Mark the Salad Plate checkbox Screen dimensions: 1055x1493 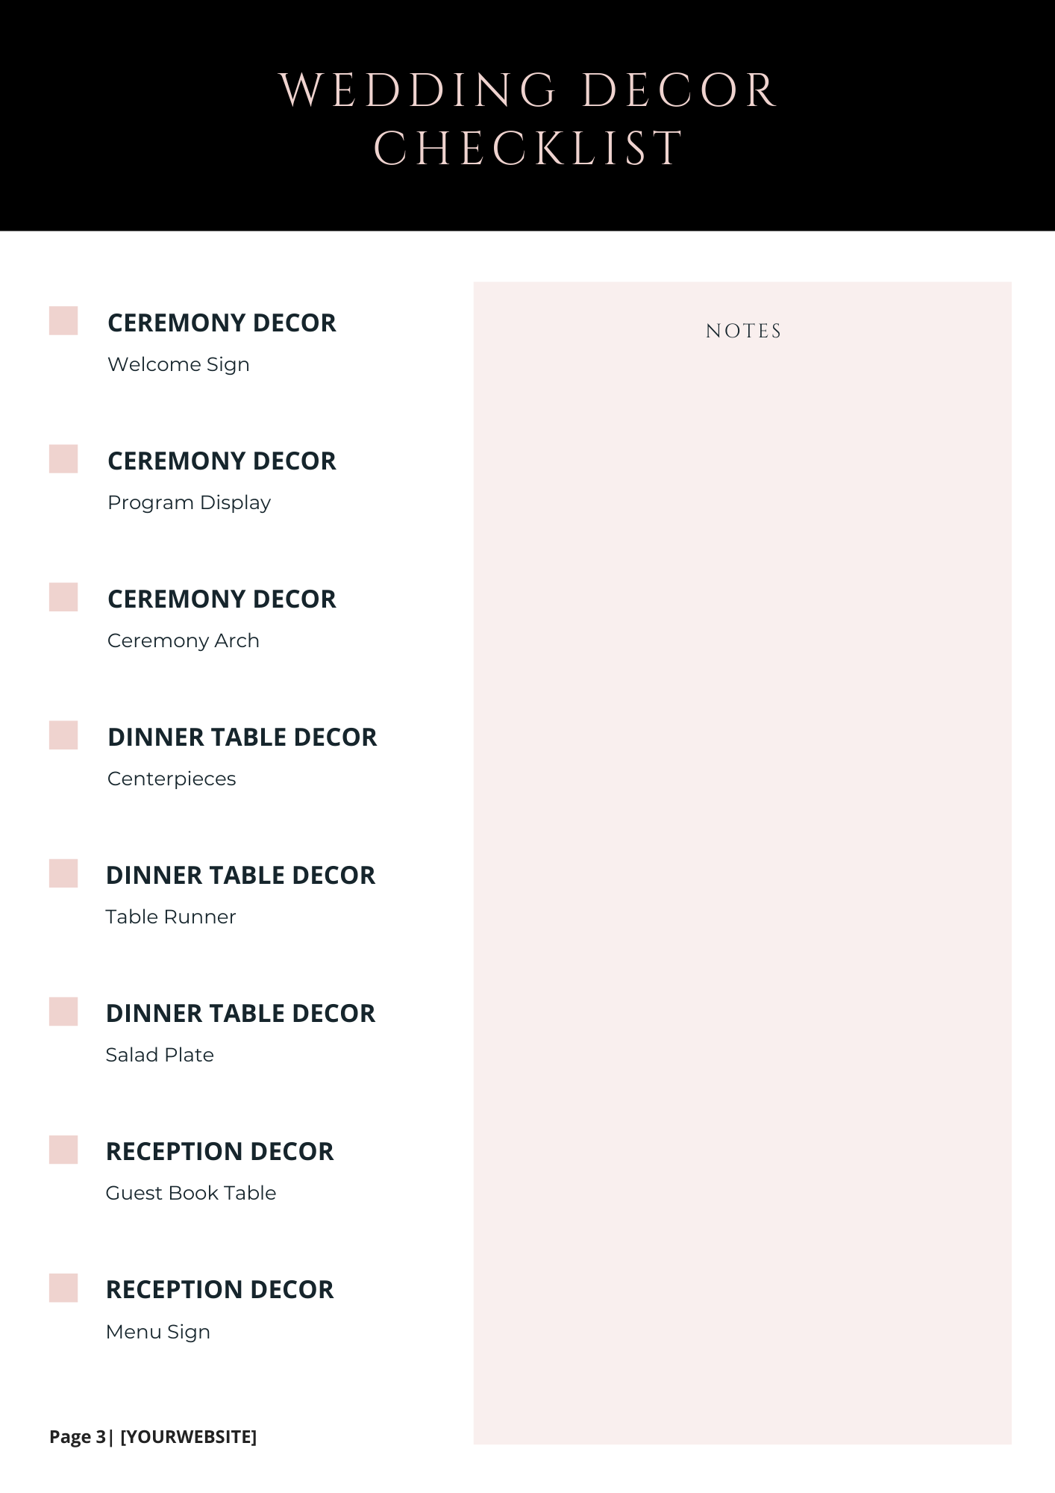63,1012
